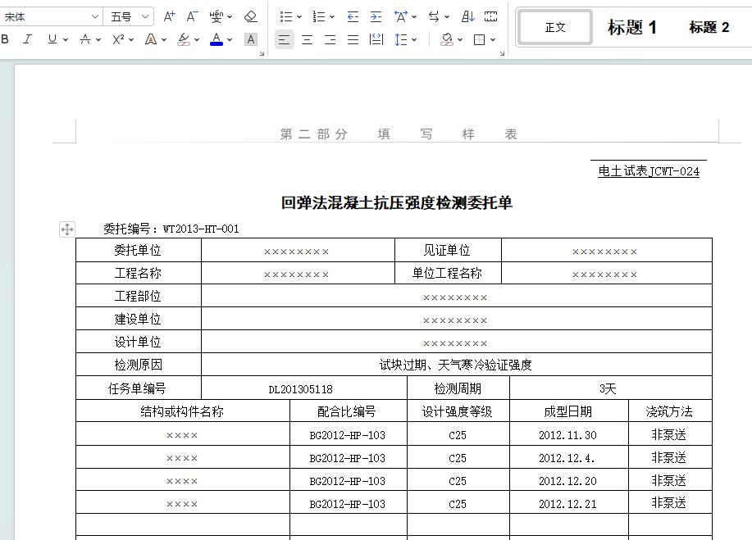
Task: Decrease the paragraph indent
Action: tap(353, 16)
